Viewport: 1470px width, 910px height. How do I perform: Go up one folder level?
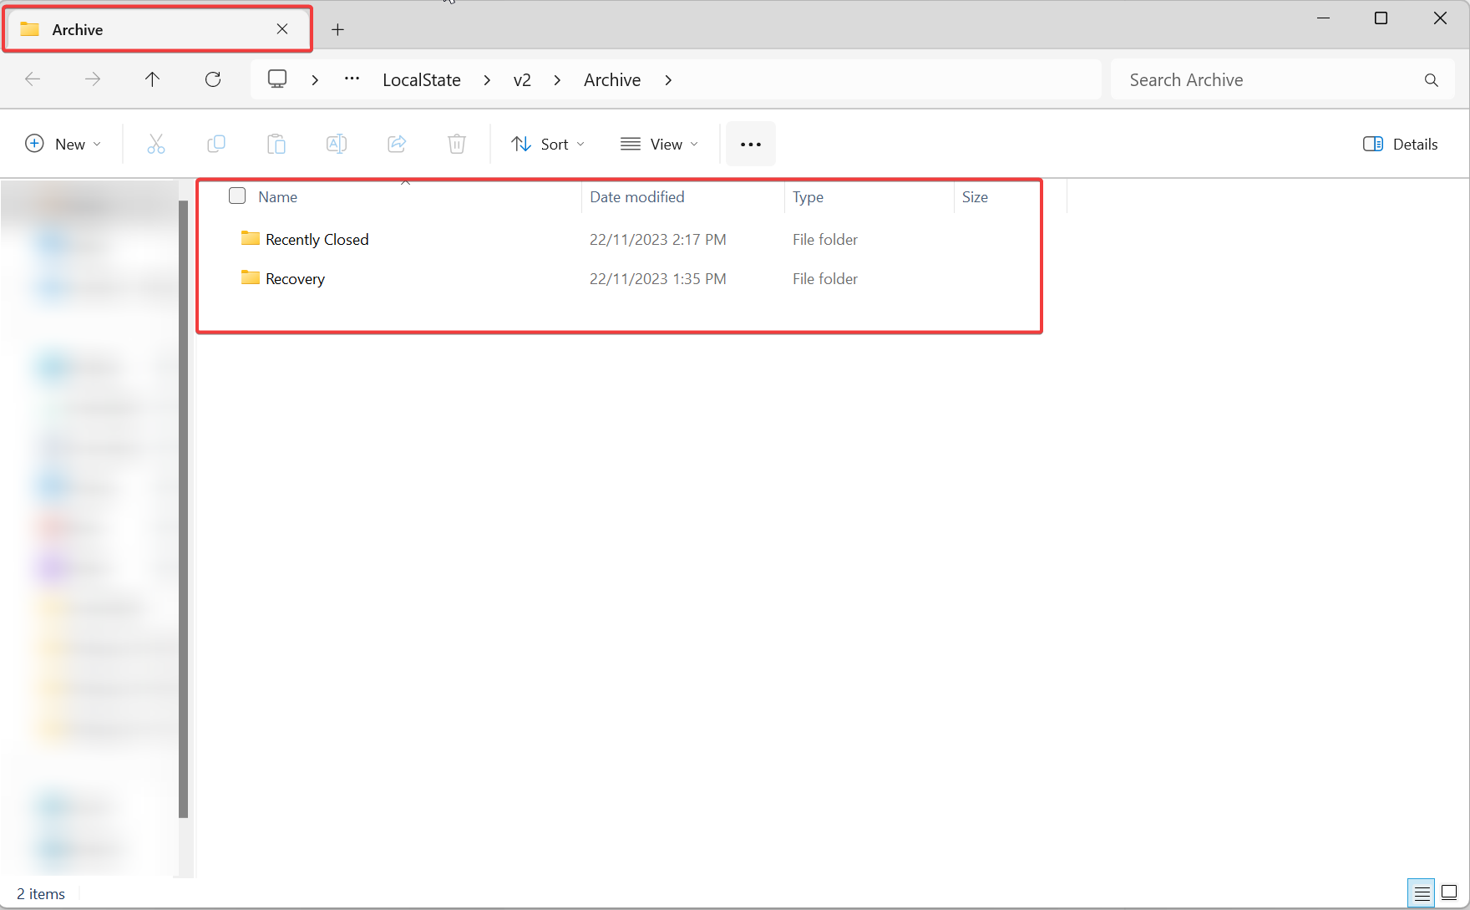coord(152,79)
